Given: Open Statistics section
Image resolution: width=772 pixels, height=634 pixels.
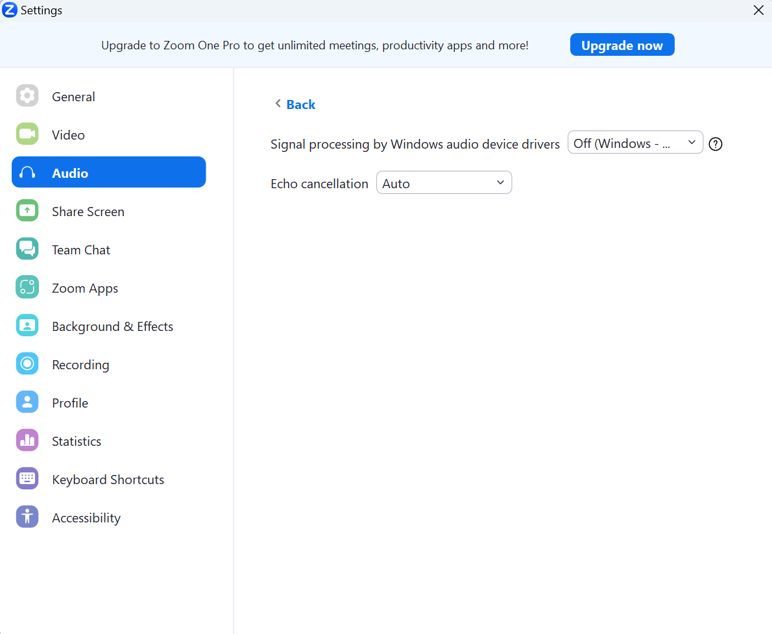Looking at the screenshot, I should (x=109, y=441).
